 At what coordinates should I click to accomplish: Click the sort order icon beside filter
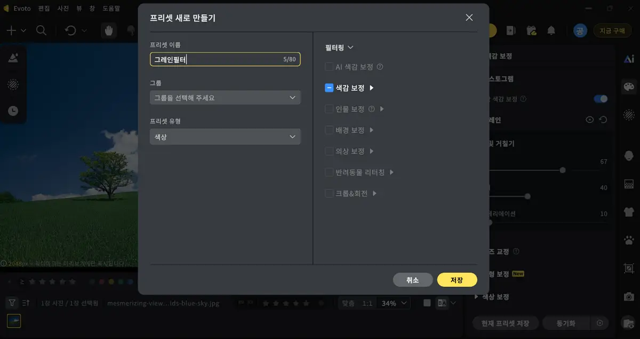pyautogui.click(x=26, y=303)
